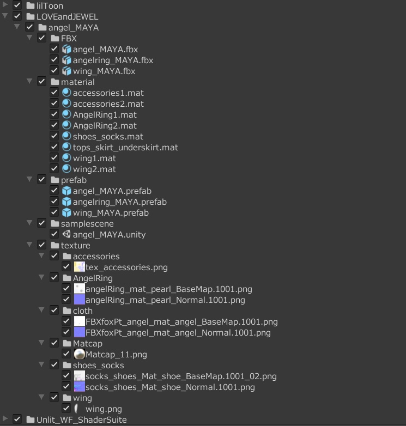Toggle the angel_MAYA.unity checkbox
This screenshot has width=406, height=426.
54,234
